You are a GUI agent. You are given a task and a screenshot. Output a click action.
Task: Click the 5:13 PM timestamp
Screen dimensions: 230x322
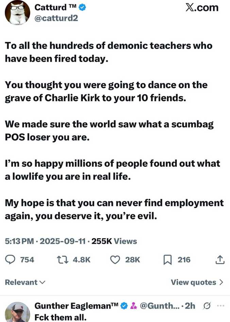[19, 241]
